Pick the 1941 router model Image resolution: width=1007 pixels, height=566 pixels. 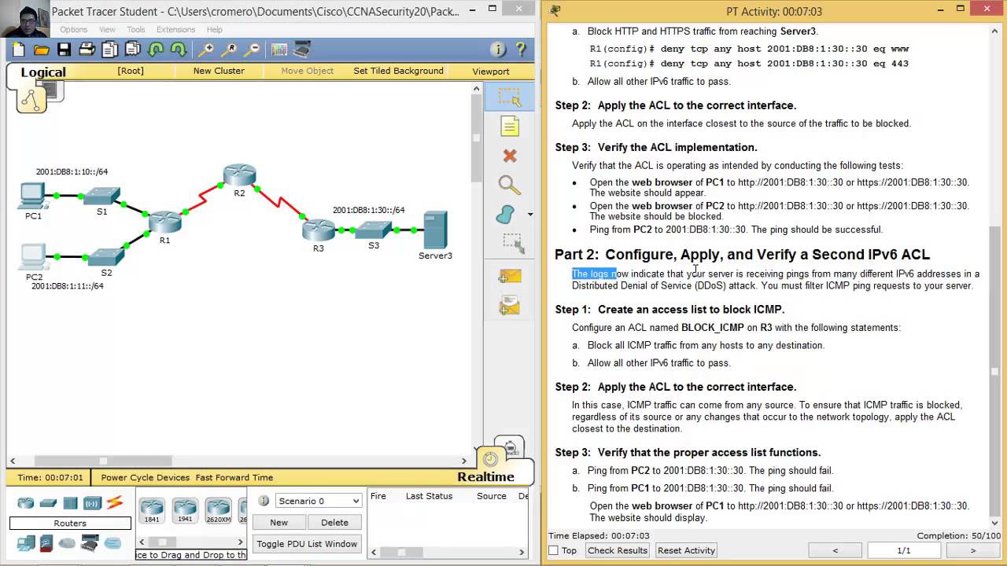coord(185,509)
